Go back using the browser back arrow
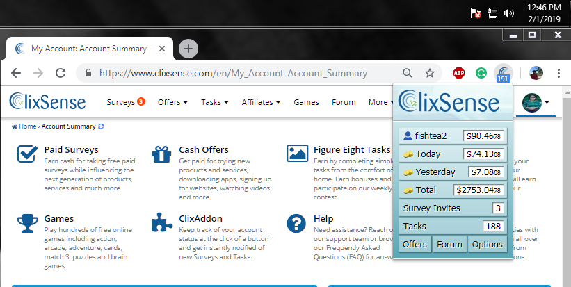Image resolution: width=571 pixels, height=287 pixels. (x=16, y=73)
